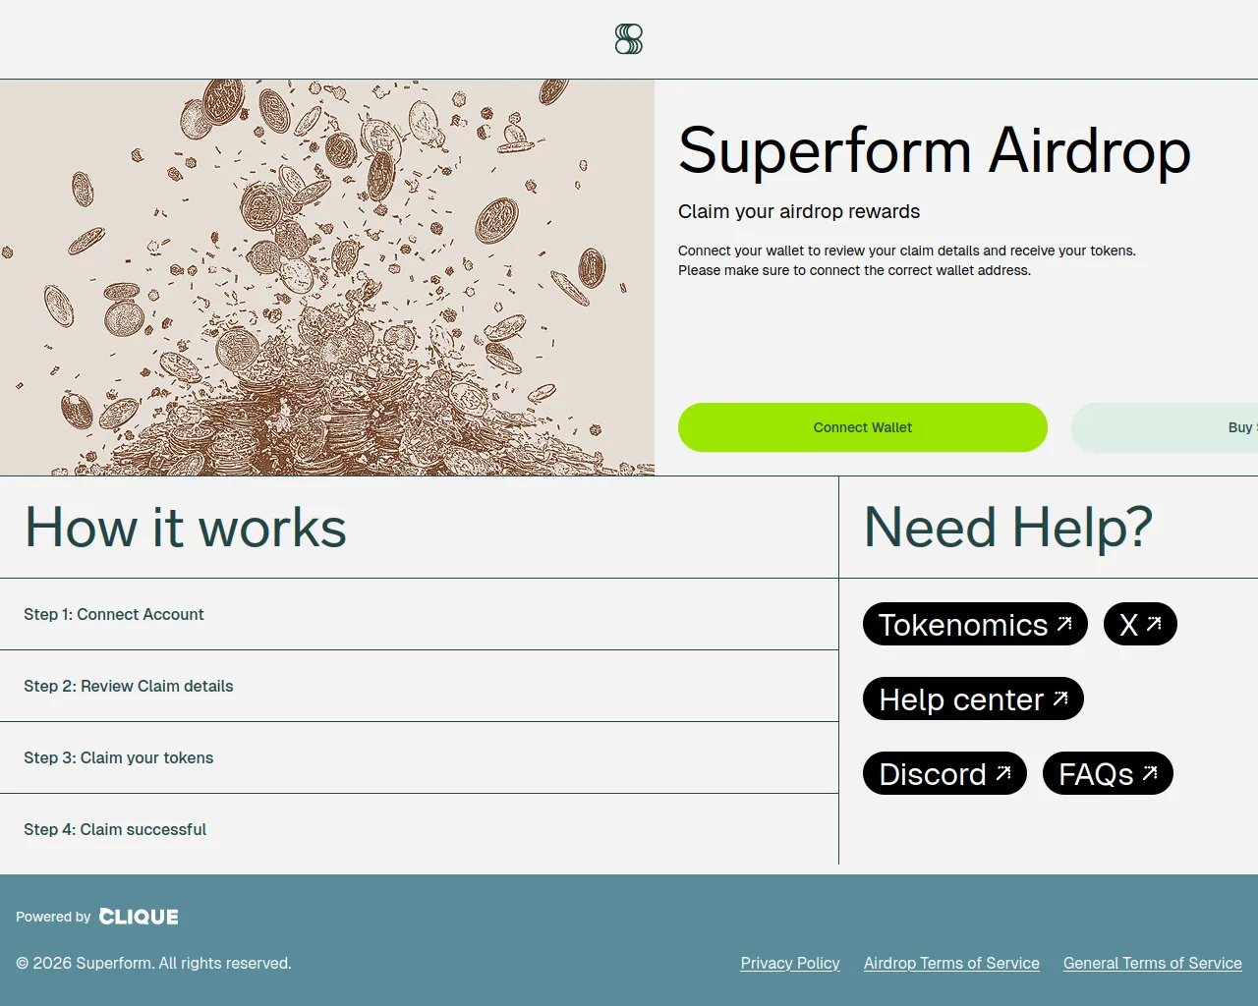
Task: Open the FAQs link
Action: pyautogui.click(x=1108, y=773)
